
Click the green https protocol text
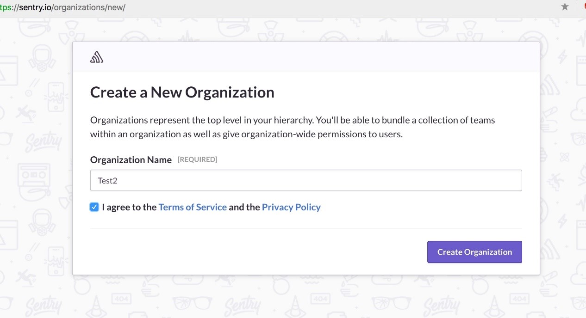coord(6,7)
